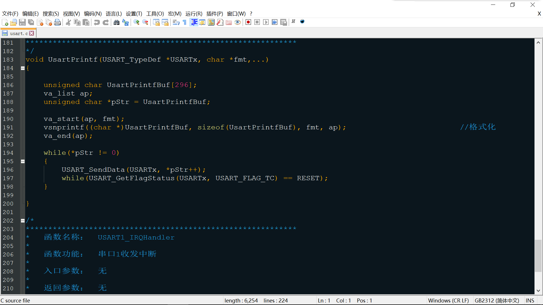Toggle the indent guide icon

[194, 22]
